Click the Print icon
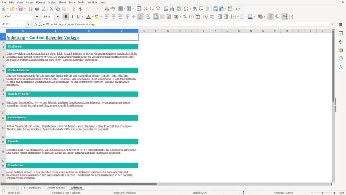The height and width of the screenshot is (195, 346). click(x=37, y=9)
